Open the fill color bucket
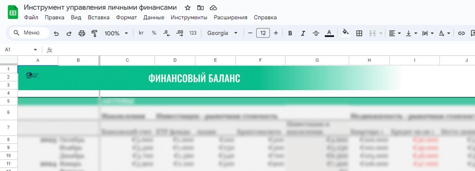The image size is (475, 171). click(x=345, y=33)
